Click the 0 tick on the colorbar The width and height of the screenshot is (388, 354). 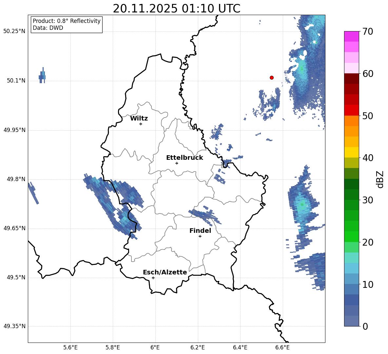(x=365, y=326)
